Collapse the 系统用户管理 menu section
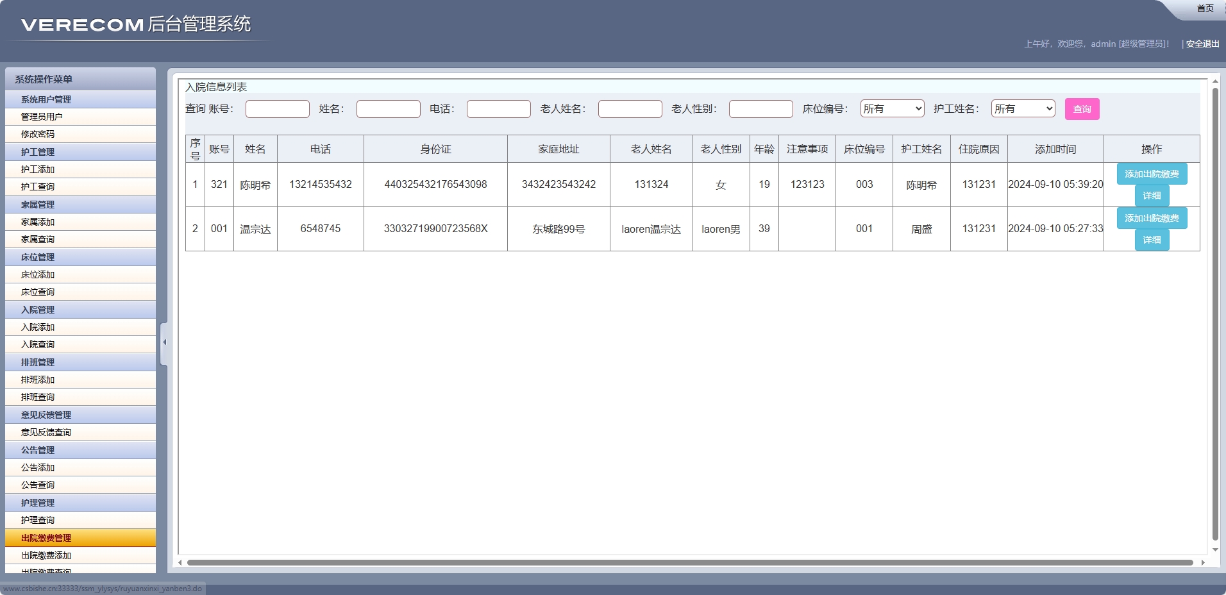The height and width of the screenshot is (595, 1226). click(x=80, y=99)
